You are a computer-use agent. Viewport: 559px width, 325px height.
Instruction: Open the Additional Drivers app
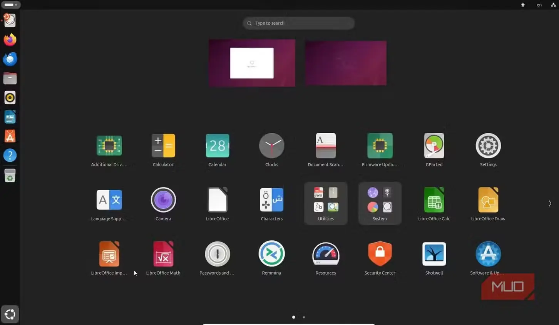tap(109, 146)
